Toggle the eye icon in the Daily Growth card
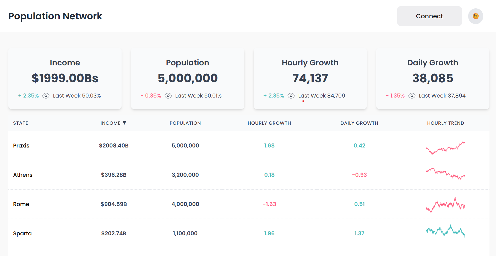The width and height of the screenshot is (496, 256). (x=412, y=96)
